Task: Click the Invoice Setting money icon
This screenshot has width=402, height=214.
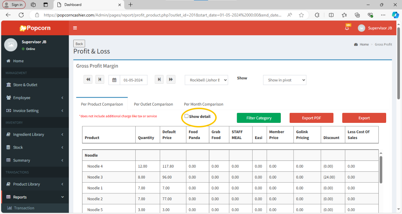Action: 8,111
